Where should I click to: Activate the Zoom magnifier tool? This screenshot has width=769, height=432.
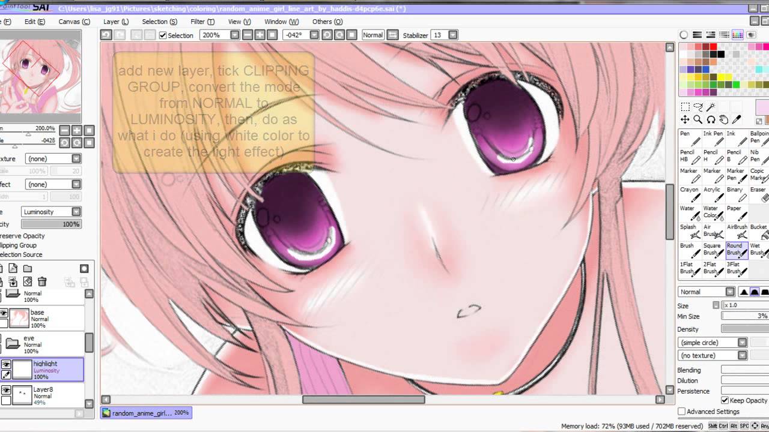click(698, 120)
